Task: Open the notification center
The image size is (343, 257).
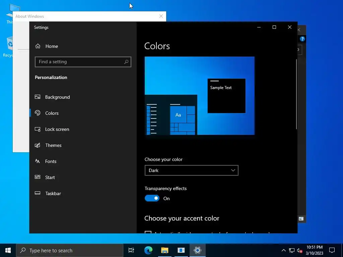Action: click(332, 250)
